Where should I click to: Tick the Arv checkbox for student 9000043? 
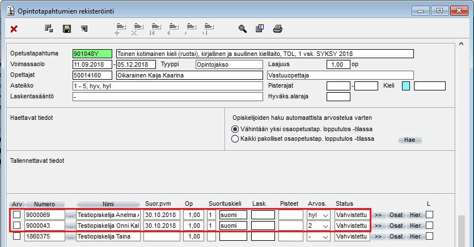[x=17, y=226]
